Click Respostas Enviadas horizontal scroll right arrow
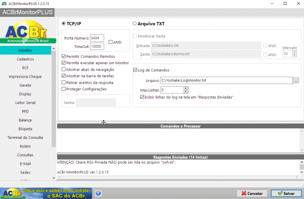The height and width of the screenshot is (199, 304). [x=297, y=177]
